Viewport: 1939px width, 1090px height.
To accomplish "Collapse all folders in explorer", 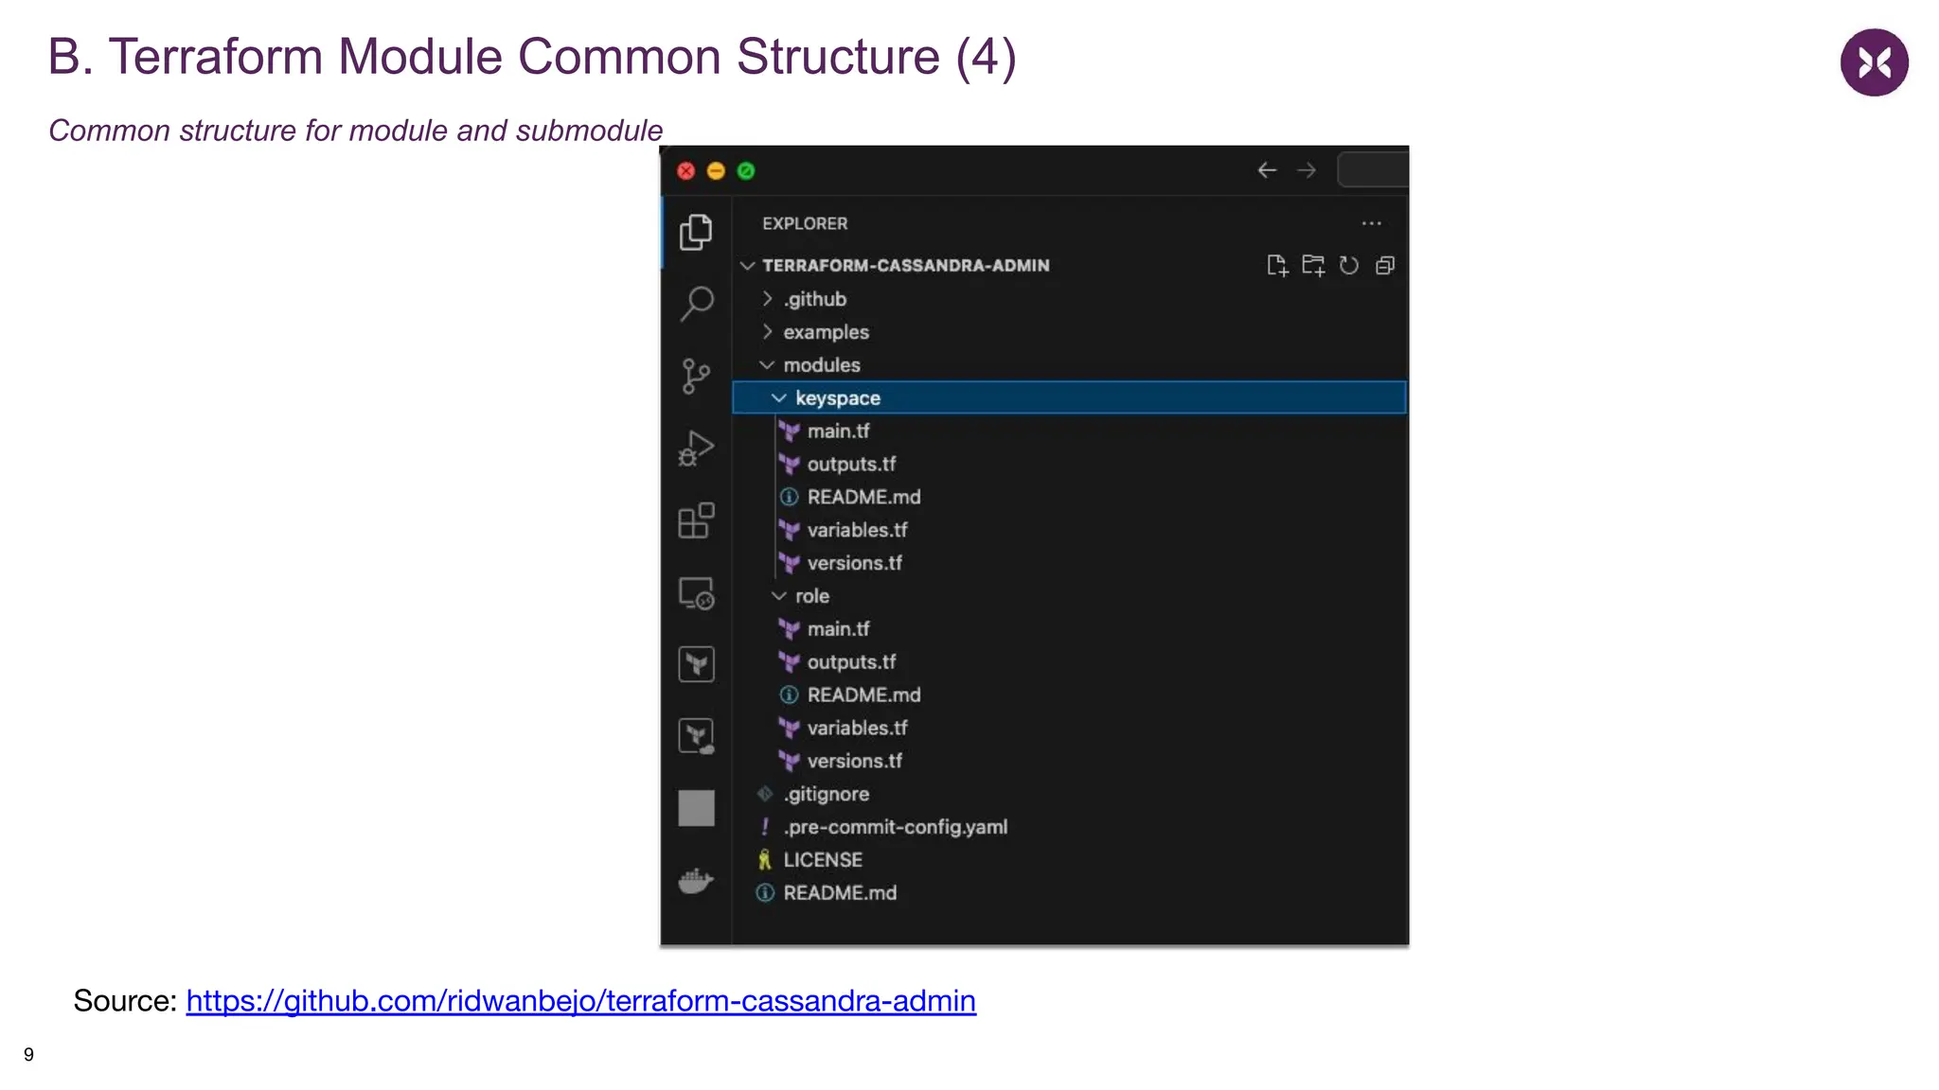I will (x=1385, y=266).
